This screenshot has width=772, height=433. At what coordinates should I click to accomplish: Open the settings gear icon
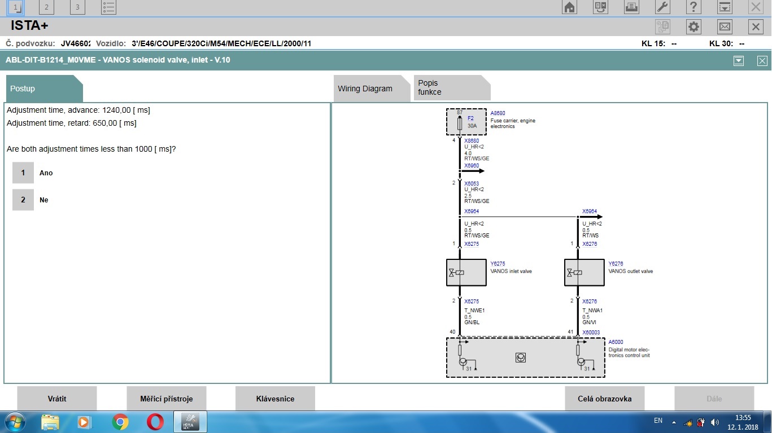[694, 26]
